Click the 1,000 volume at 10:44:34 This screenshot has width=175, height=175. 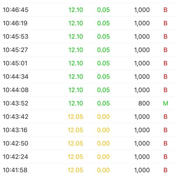tap(142, 77)
